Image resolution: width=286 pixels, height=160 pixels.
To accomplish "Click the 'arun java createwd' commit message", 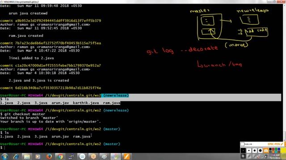I will pos(28,13).
